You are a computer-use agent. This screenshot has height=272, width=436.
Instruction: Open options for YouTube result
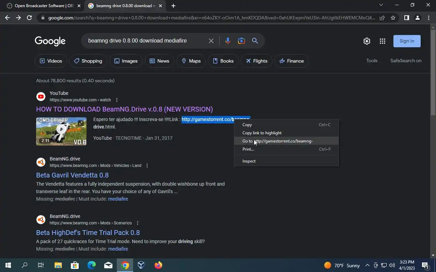click(x=117, y=100)
